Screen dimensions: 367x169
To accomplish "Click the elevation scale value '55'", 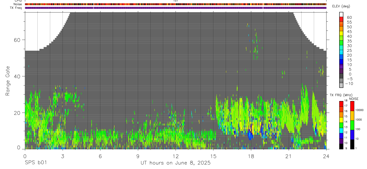I will pyautogui.click(x=349, y=22).
